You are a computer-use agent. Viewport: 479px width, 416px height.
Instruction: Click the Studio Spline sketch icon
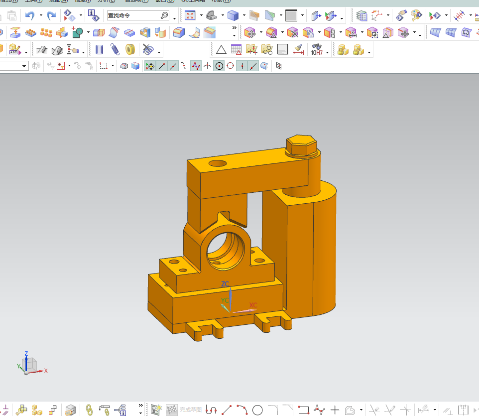click(319, 410)
